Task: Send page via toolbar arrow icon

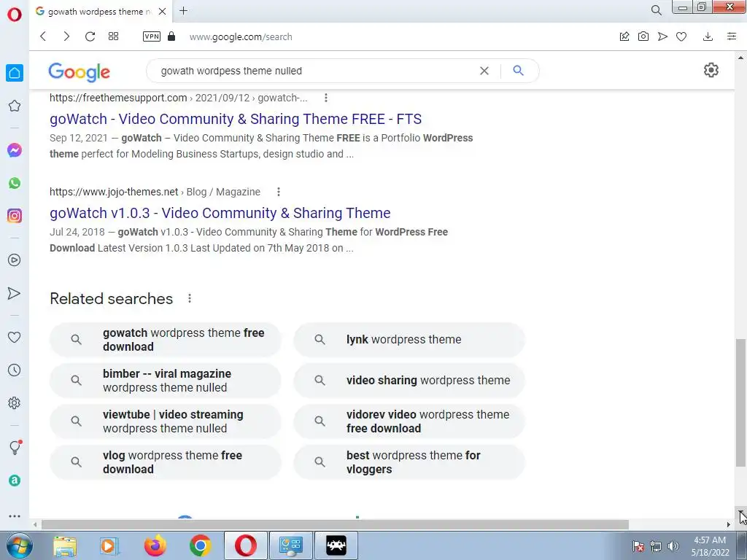Action: tap(662, 36)
